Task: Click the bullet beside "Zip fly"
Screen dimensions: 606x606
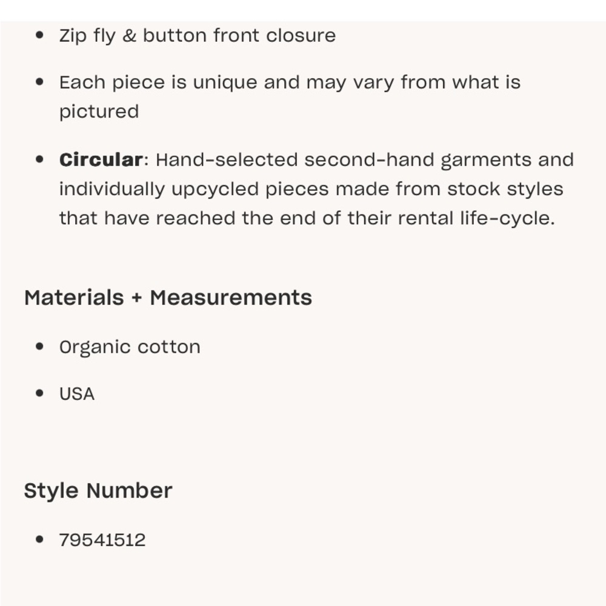Action: [x=40, y=35]
